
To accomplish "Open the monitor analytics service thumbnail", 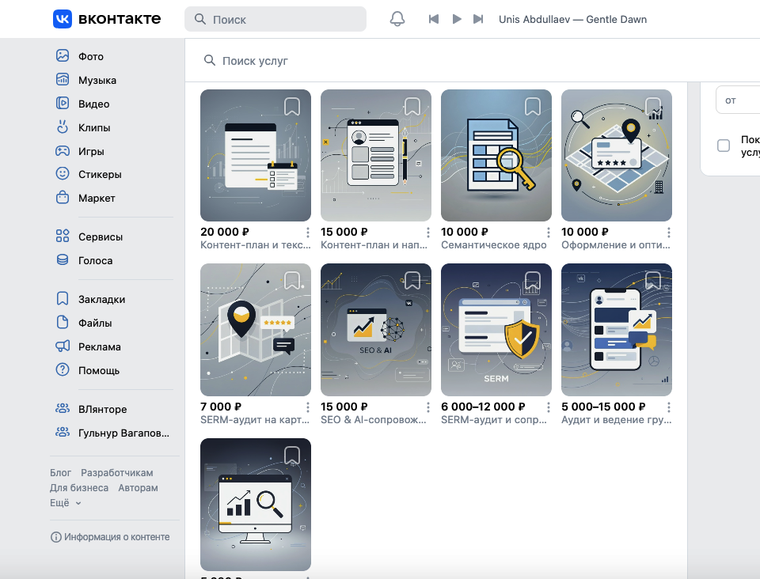I will pyautogui.click(x=256, y=505).
